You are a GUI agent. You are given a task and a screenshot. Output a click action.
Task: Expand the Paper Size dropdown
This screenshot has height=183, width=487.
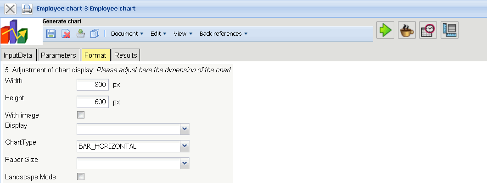[185, 163]
